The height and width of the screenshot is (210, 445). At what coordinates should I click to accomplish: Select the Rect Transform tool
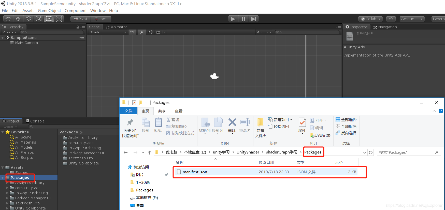49,19
